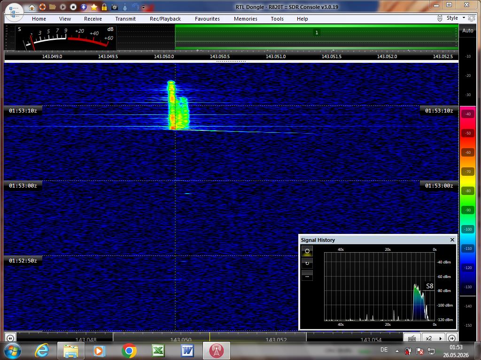Open the Home ribbon tab
This screenshot has height=360, width=481.
[x=39, y=19]
